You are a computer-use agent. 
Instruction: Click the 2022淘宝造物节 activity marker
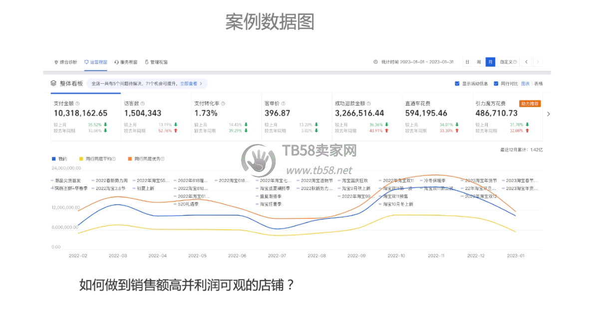315,180
